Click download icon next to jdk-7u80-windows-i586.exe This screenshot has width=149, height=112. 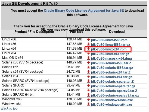coord(88,100)
